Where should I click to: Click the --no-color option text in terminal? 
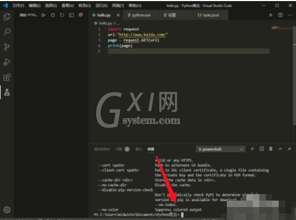pyautogui.click(x=108, y=210)
